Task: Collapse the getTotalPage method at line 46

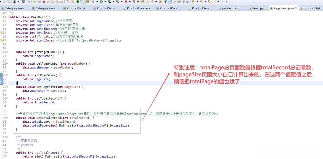Action: tap(7, 153)
